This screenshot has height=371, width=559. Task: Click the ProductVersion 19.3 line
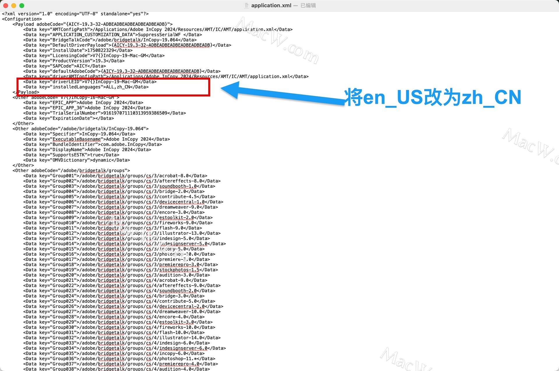coord(74,61)
